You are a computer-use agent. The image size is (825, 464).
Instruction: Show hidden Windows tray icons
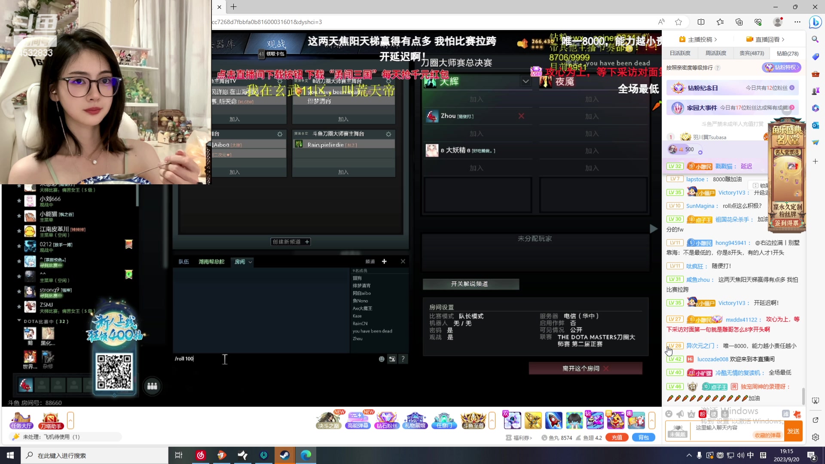click(x=689, y=455)
